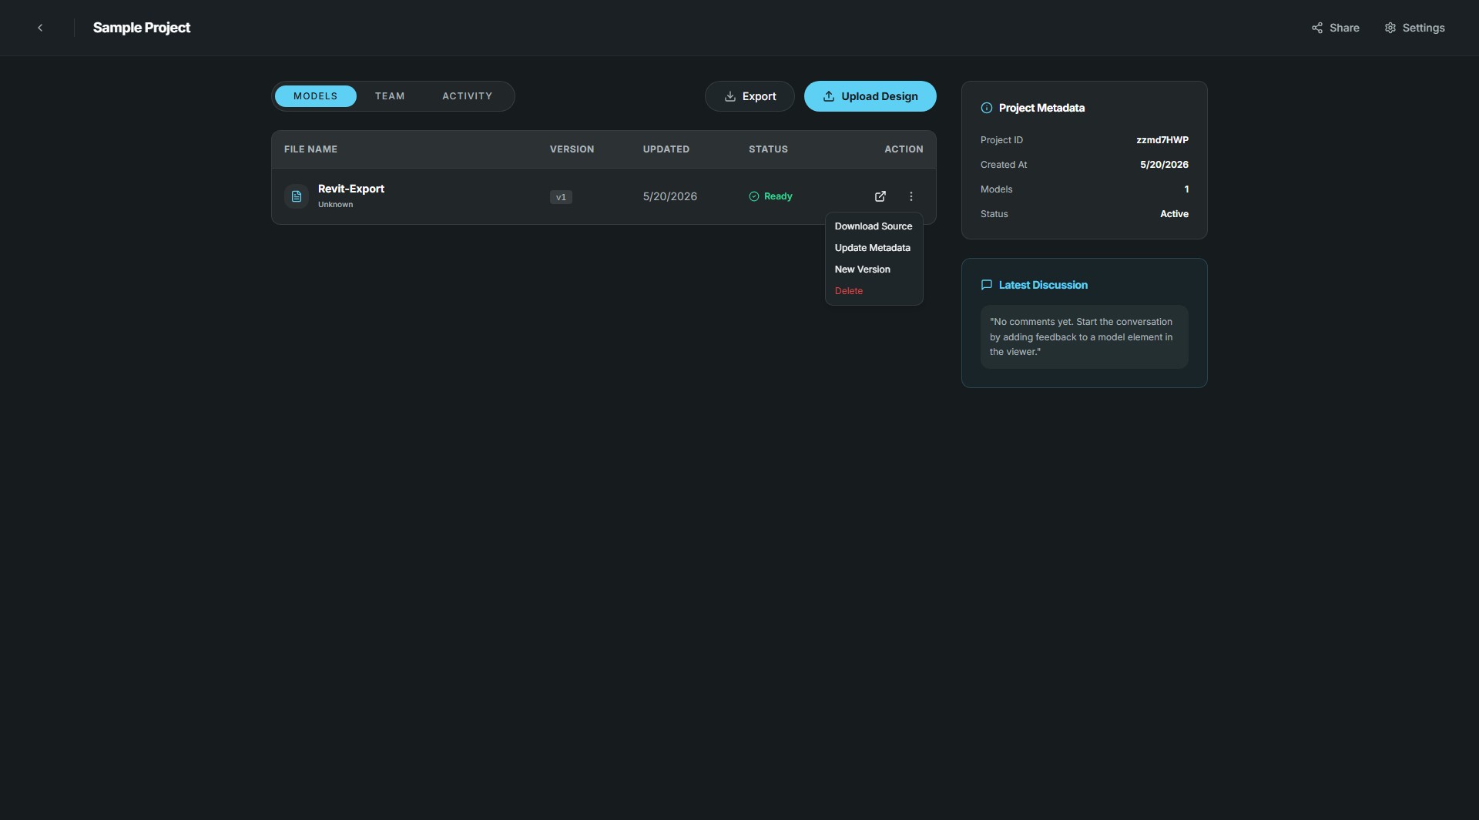Screen dimensions: 1479x820
Task: Click the Models count value 1
Action: click(x=1186, y=189)
